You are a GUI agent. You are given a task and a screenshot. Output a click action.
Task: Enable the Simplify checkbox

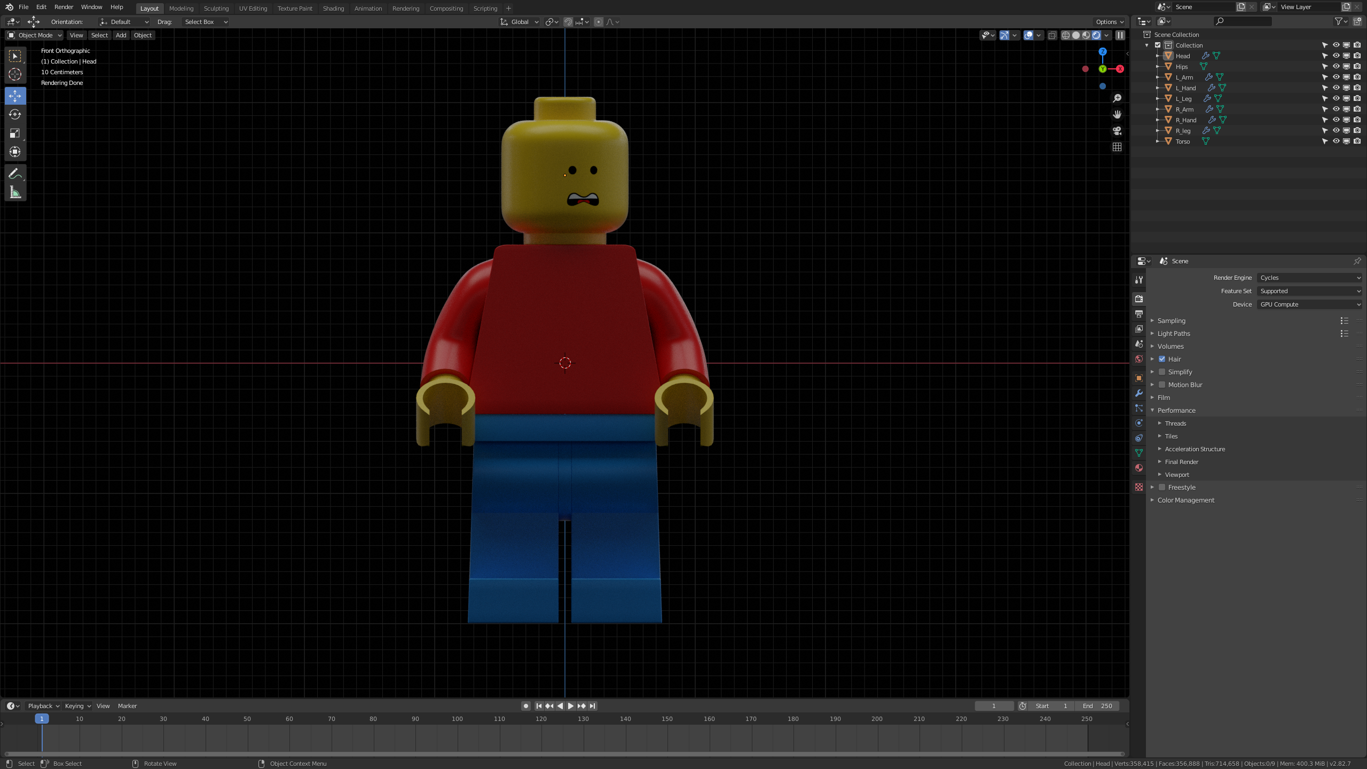[x=1162, y=372]
